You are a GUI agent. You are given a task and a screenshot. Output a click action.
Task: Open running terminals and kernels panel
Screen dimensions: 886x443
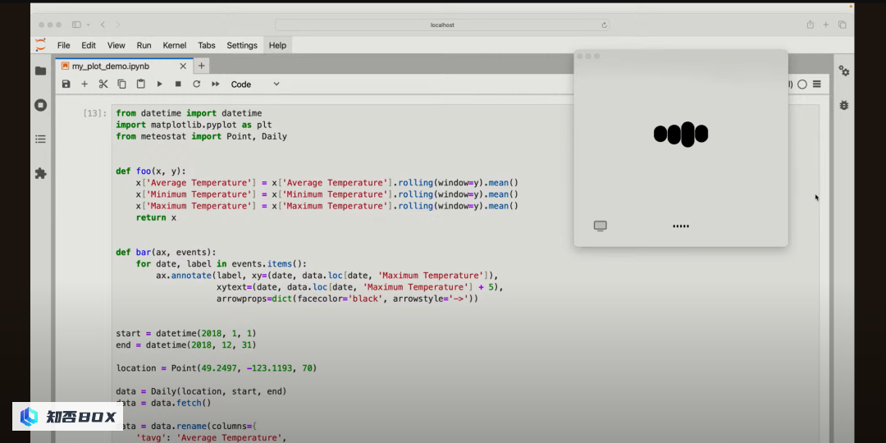41,105
